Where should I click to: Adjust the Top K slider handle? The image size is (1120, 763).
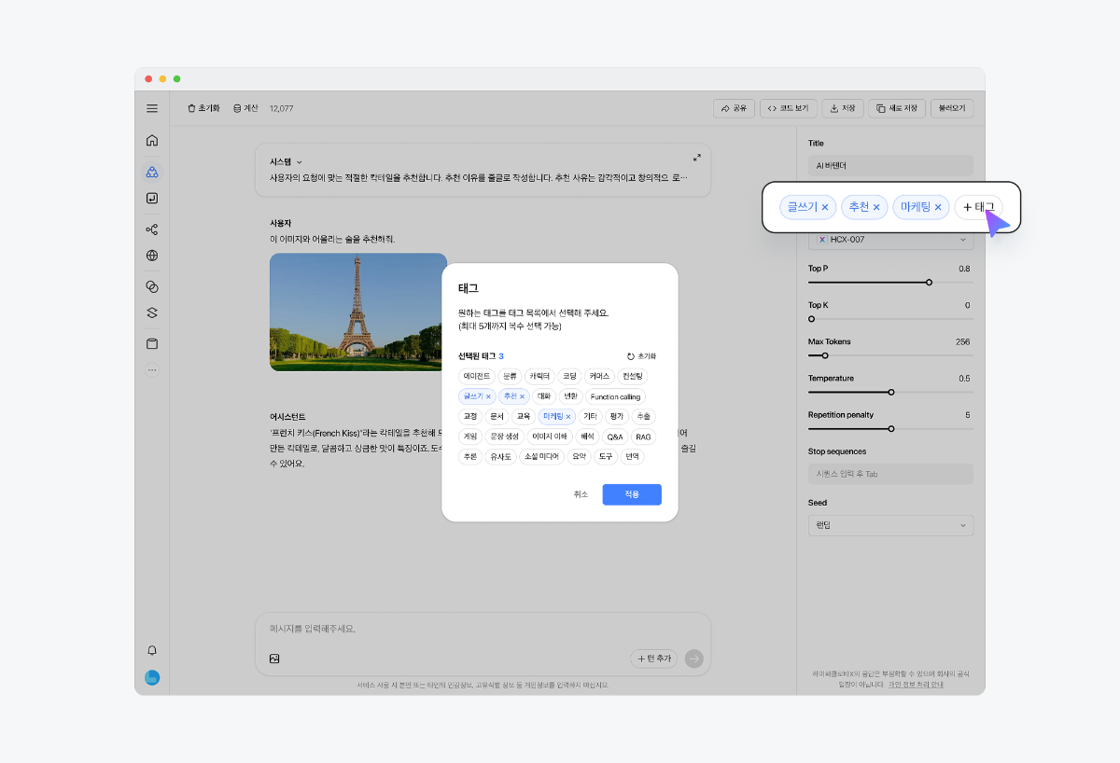(811, 319)
